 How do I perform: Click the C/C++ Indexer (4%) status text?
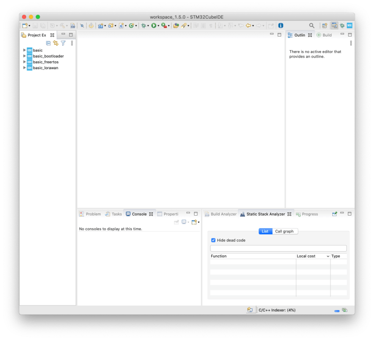tap(277, 310)
